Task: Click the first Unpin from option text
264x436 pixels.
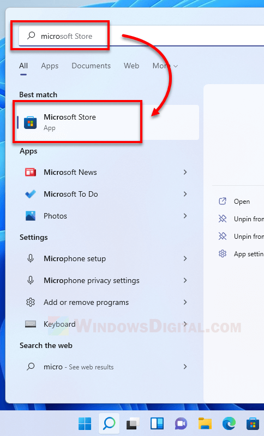Action: click(249, 219)
